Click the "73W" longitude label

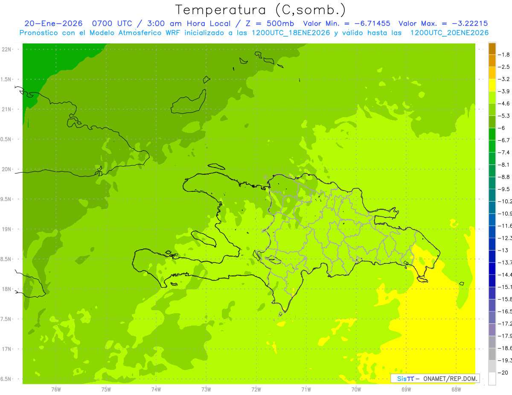[206, 389]
